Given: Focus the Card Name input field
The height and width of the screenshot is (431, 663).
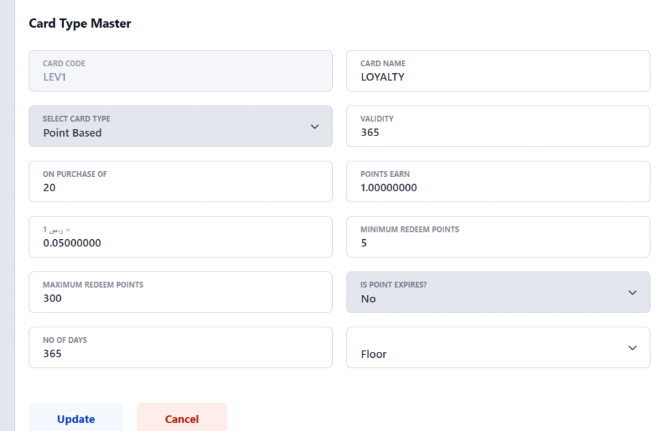Looking at the screenshot, I should (497, 76).
